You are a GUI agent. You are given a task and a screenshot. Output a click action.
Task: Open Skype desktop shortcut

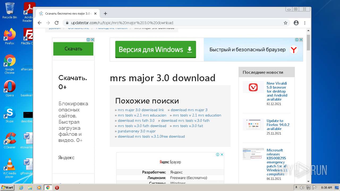coord(10,115)
